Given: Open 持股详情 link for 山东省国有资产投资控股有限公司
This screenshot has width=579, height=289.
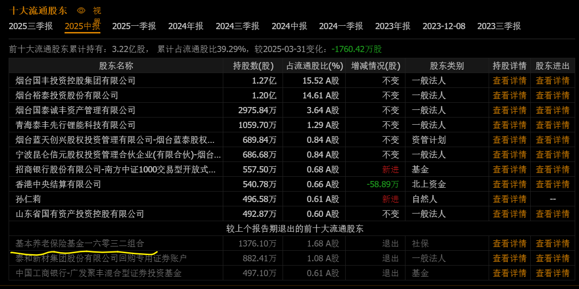Looking at the screenshot, I should click(510, 214).
